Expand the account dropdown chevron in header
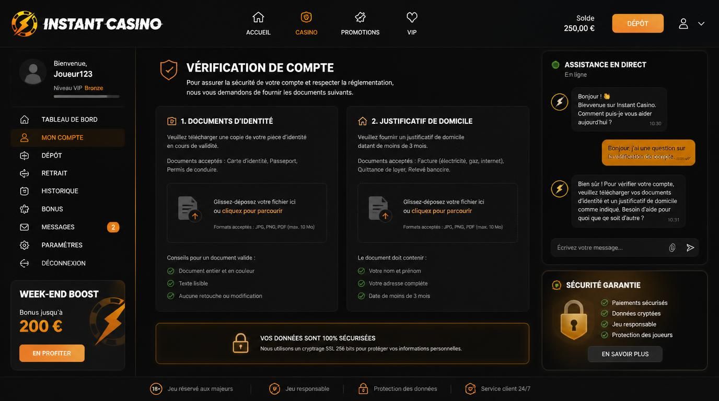This screenshot has width=719, height=401. coord(701,23)
